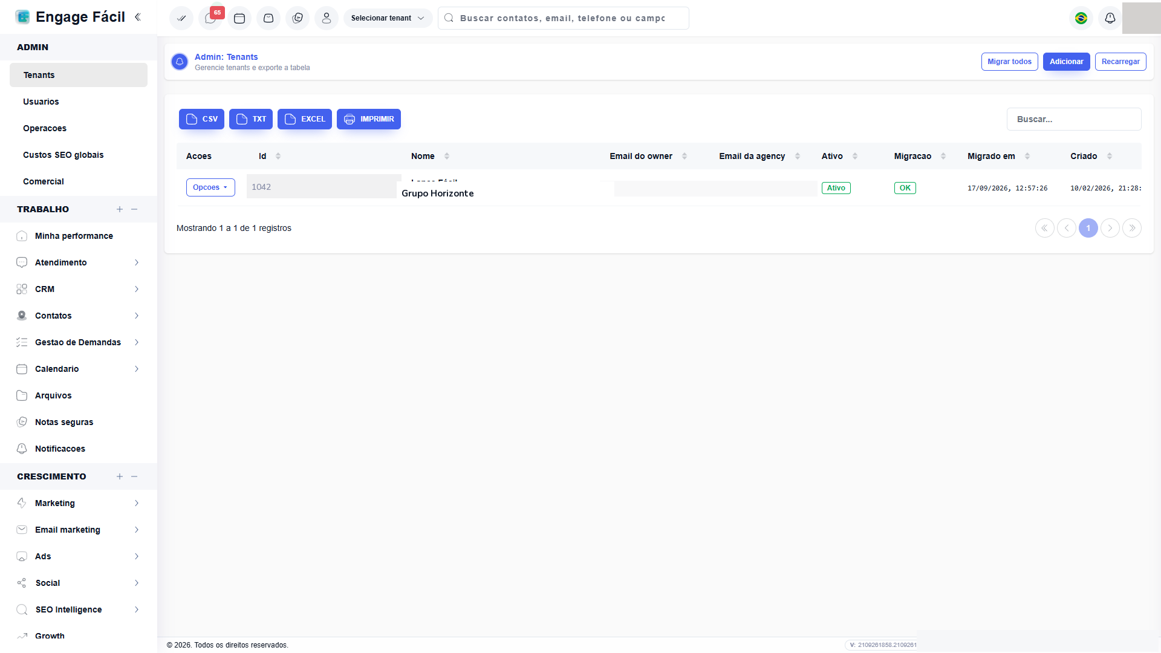The image size is (1161, 653).
Task: Sort table by Email do owner column
Action: (x=685, y=156)
